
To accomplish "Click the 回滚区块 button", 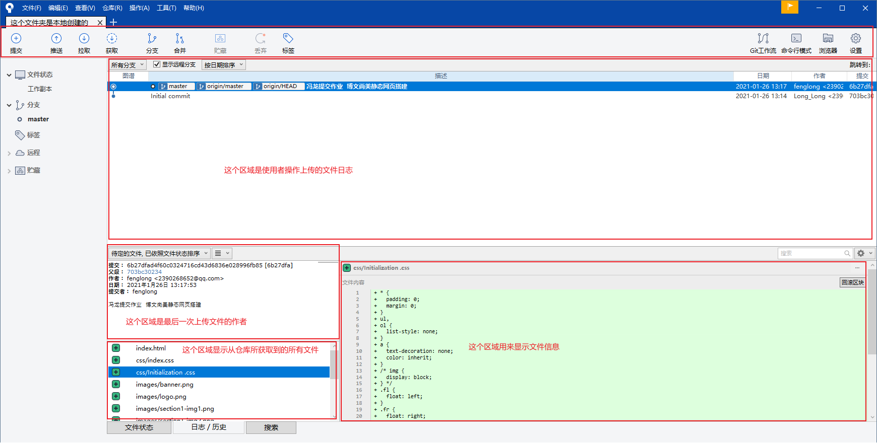I will coord(852,282).
